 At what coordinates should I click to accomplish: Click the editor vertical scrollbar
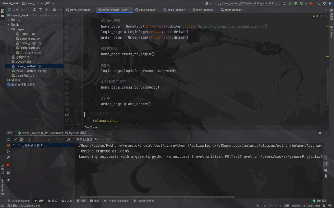(328, 86)
